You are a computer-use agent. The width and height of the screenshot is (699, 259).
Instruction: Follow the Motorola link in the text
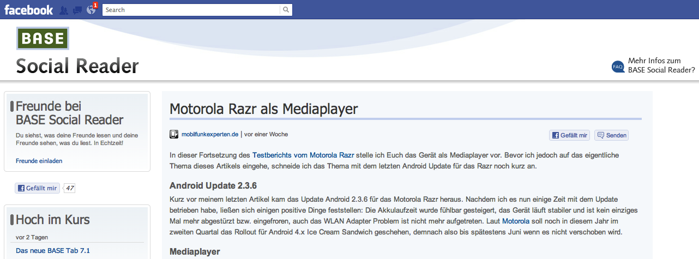point(516,221)
